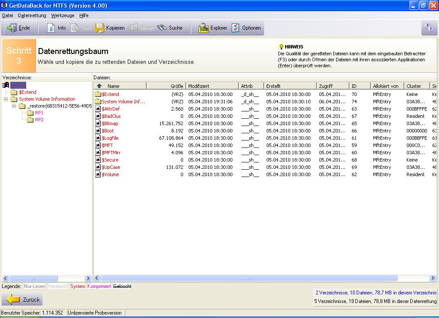This screenshot has width=439, height=318.
Task: Click the Cluster value 000BFFFE
Action: click(x=417, y=109)
